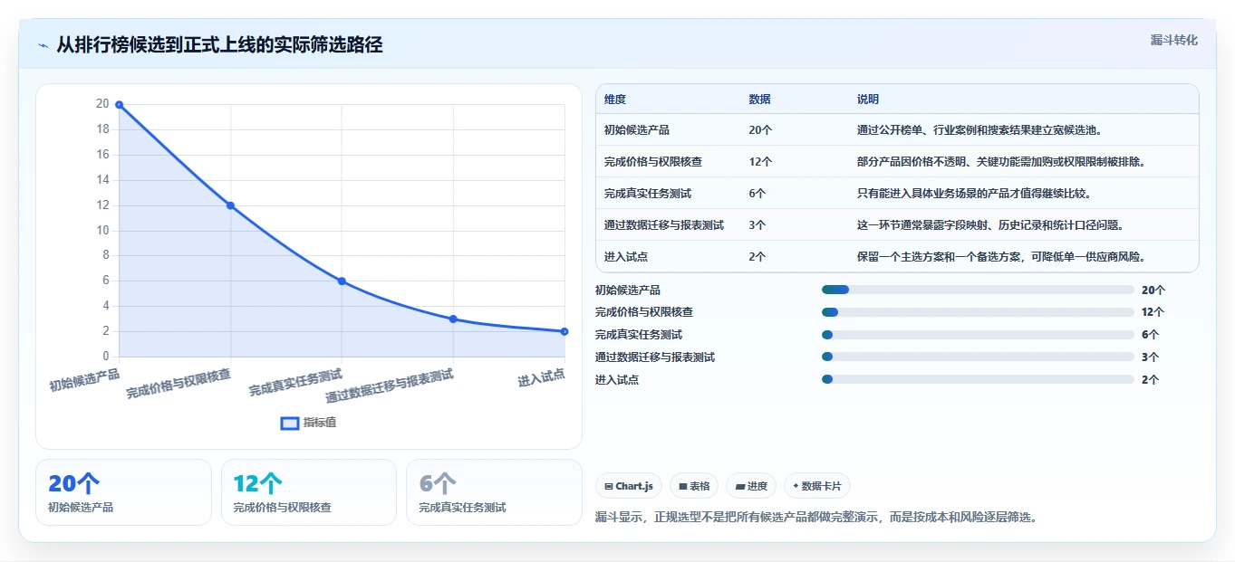Image resolution: width=1235 pixels, height=562 pixels.
Task: Click the 通过数据迁移与报表测试 progress bar
Action: click(x=978, y=357)
